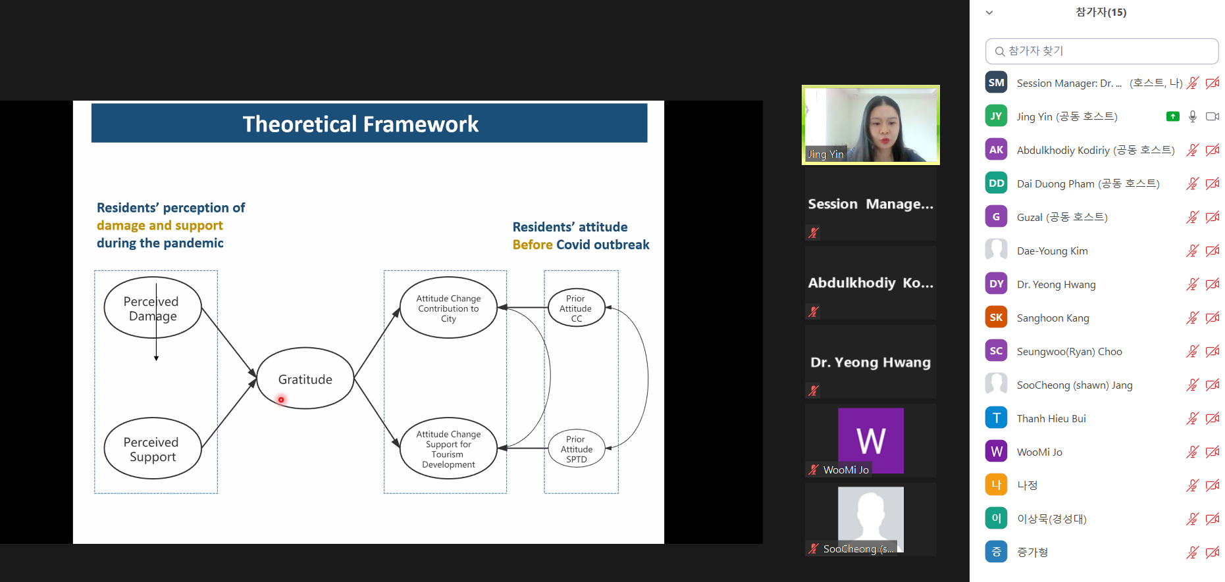Click the 참가자(15) panel title
1225x582 pixels.
pos(1101,12)
